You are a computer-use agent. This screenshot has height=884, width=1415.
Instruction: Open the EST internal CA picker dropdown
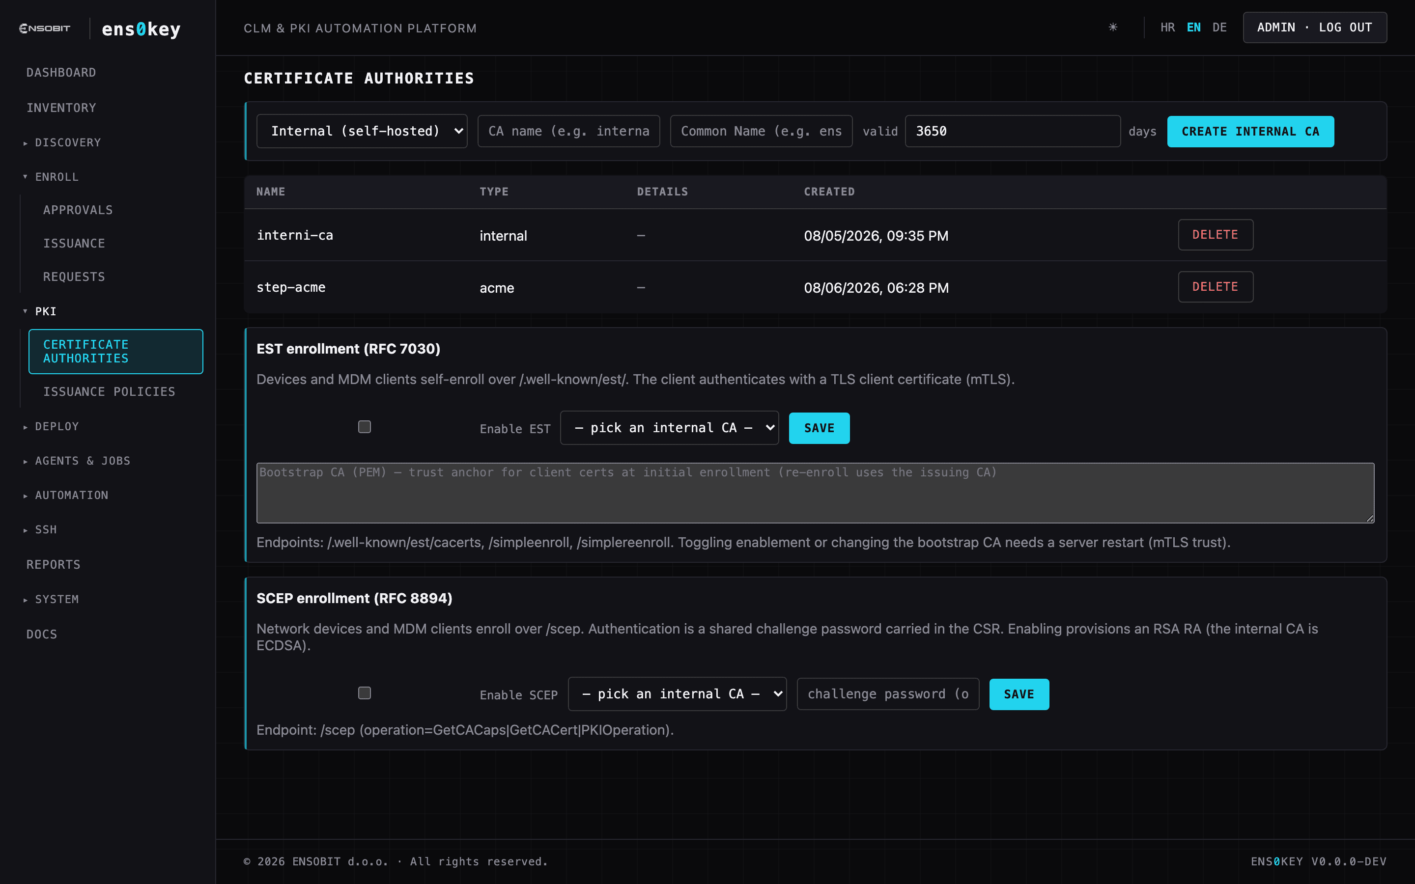[670, 428]
